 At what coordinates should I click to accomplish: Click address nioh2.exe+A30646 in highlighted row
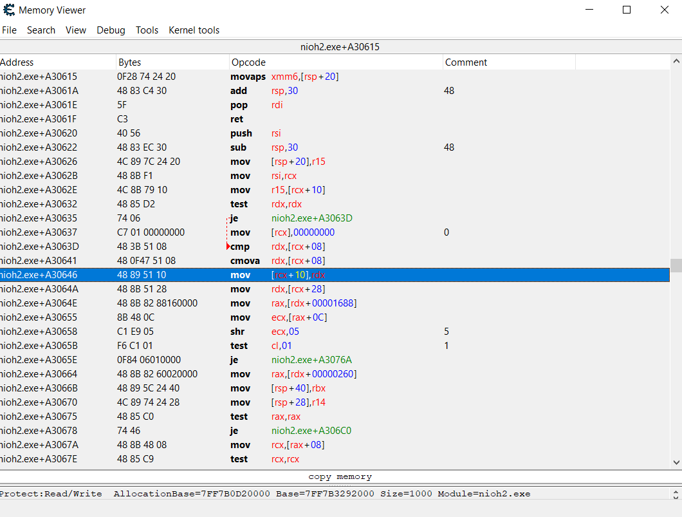(x=39, y=275)
